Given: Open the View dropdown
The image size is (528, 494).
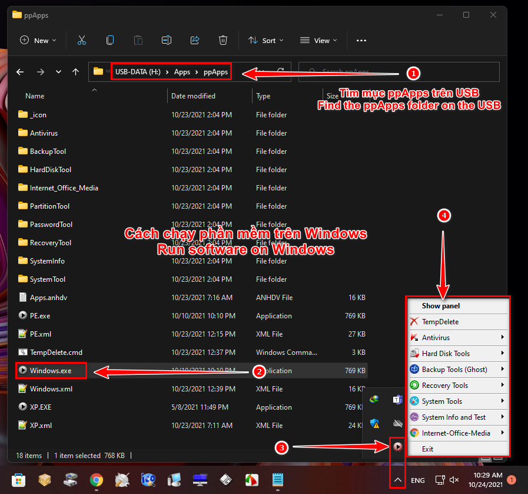Looking at the screenshot, I should (318, 40).
